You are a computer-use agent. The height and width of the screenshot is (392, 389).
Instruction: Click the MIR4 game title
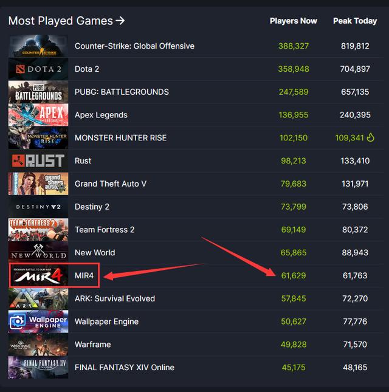pos(85,275)
